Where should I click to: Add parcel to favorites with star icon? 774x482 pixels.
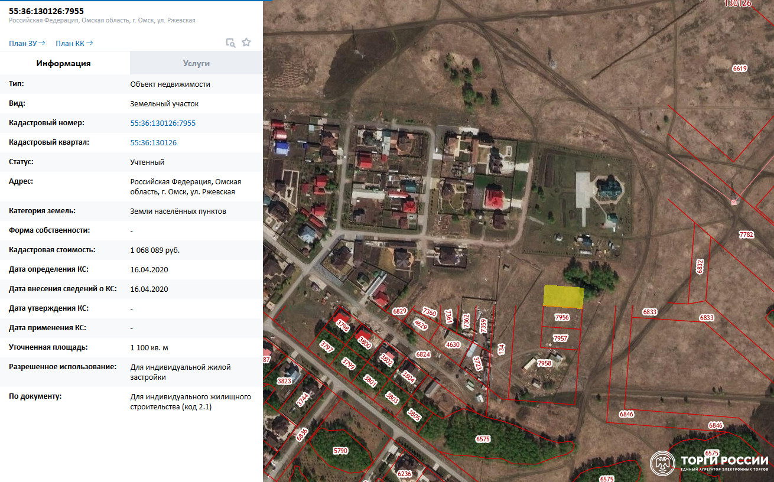click(x=246, y=43)
